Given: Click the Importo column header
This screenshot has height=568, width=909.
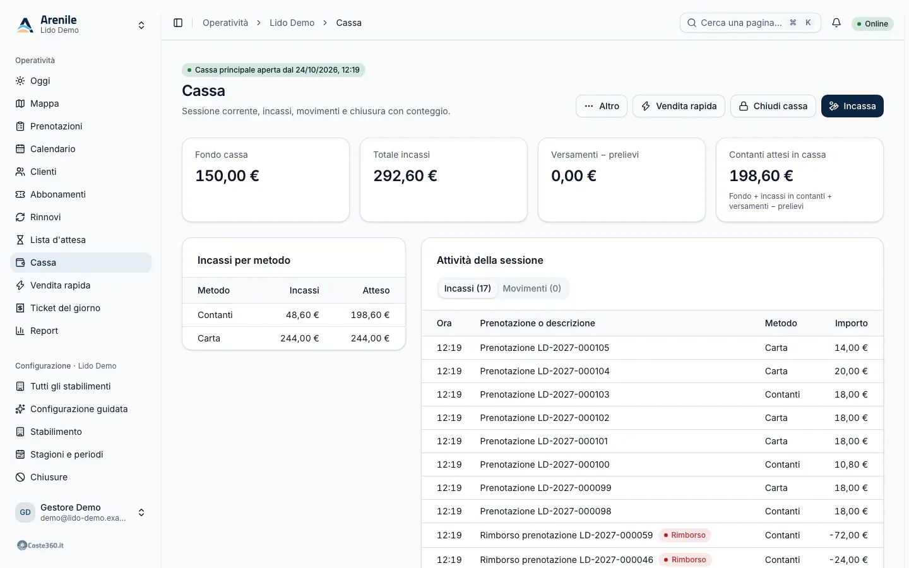Looking at the screenshot, I should tap(851, 323).
